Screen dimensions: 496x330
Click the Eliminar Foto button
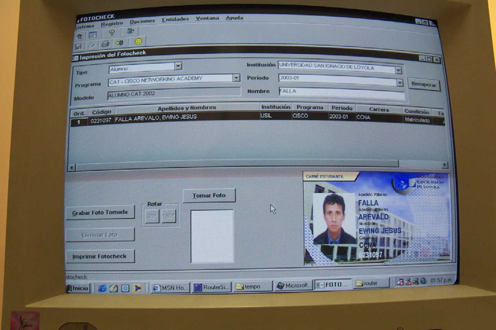100,235
